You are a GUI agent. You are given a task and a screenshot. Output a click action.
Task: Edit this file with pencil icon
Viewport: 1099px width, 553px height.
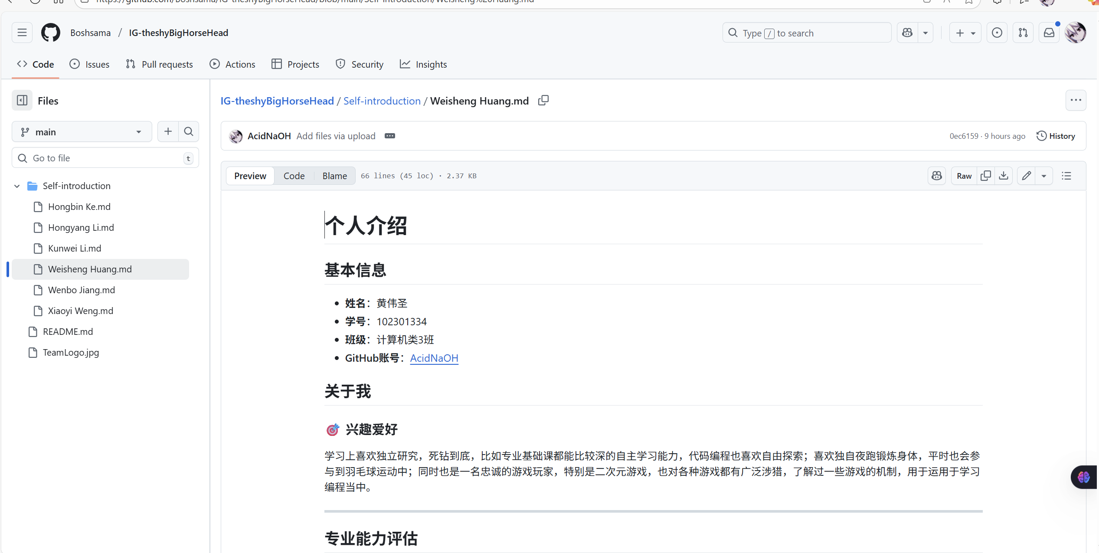tap(1026, 176)
